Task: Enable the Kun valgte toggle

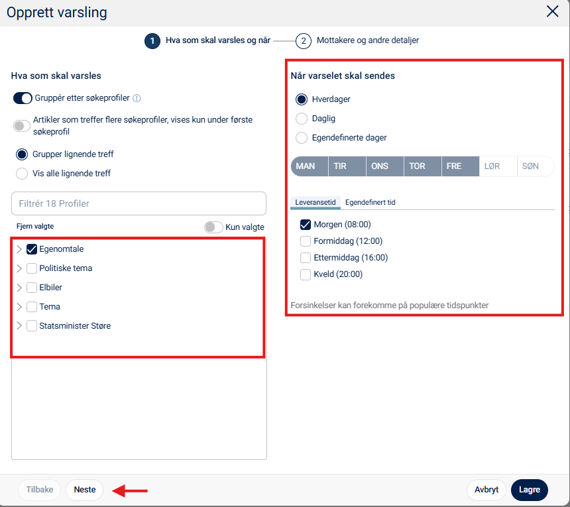Action: [x=213, y=227]
